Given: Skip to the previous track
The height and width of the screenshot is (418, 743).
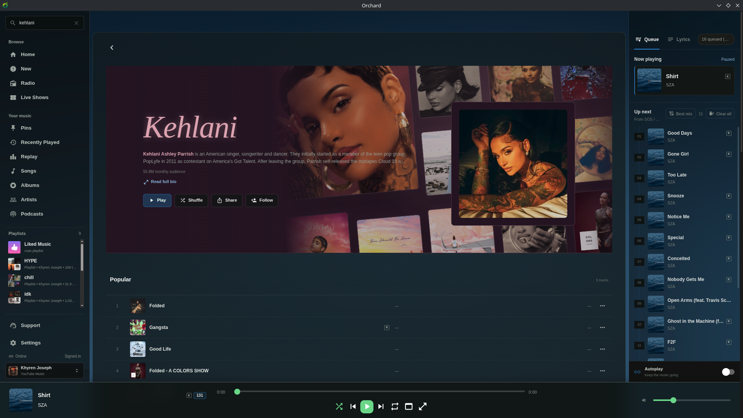Looking at the screenshot, I should (353, 406).
